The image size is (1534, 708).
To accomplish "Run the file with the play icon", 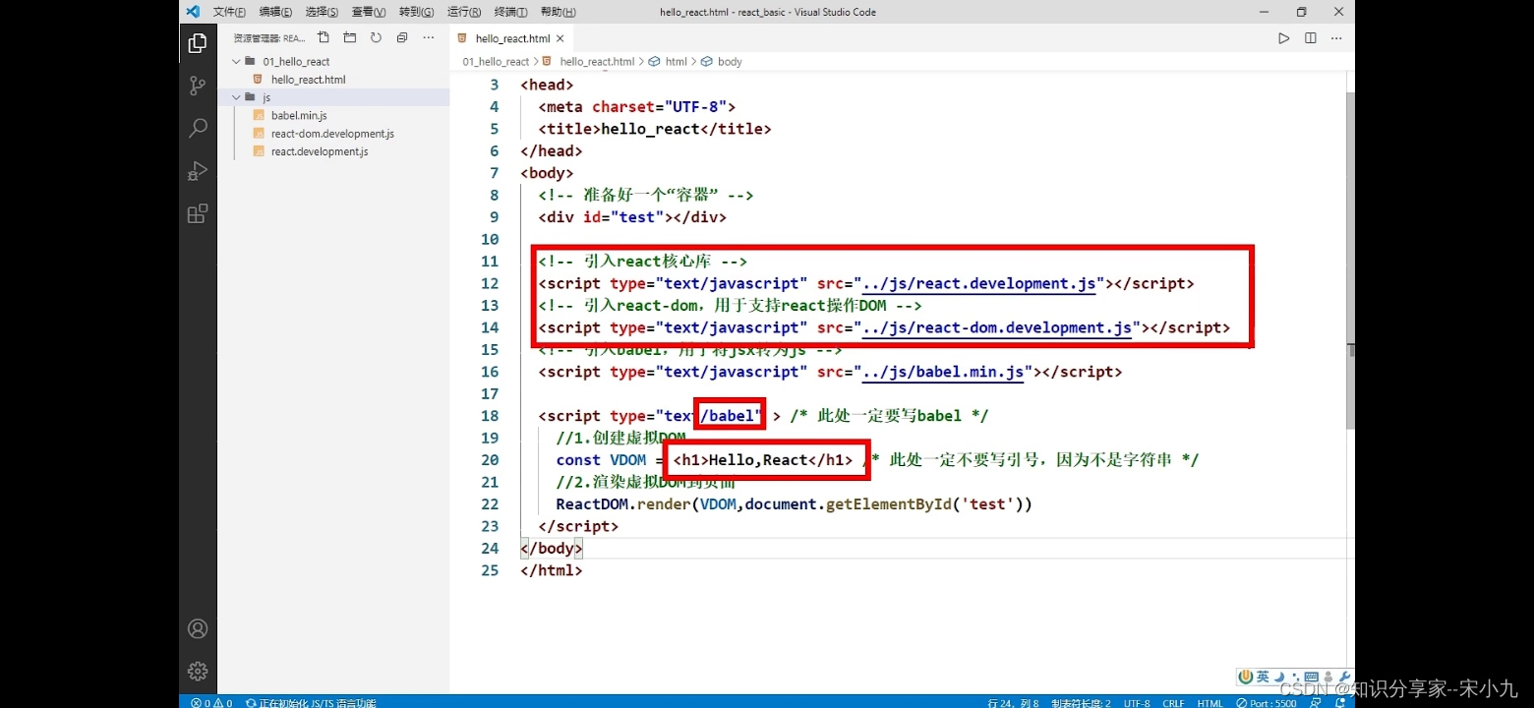I will tap(1283, 38).
